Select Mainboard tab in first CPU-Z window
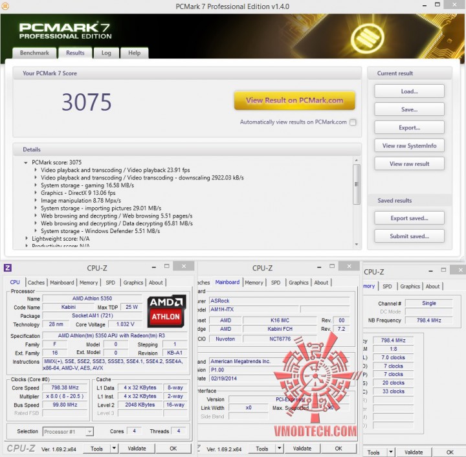This screenshot has width=466, height=457. pyautogui.click(x=62, y=283)
